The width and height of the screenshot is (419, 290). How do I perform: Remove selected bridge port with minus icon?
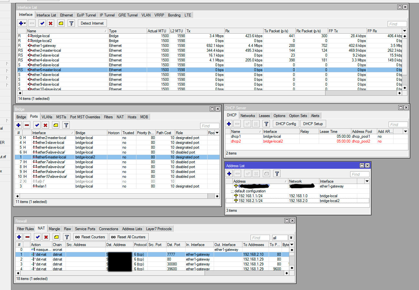(x=27, y=125)
